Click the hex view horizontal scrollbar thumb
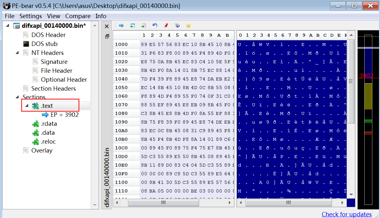This screenshot has width=380, height=218. pyautogui.click(x=163, y=203)
